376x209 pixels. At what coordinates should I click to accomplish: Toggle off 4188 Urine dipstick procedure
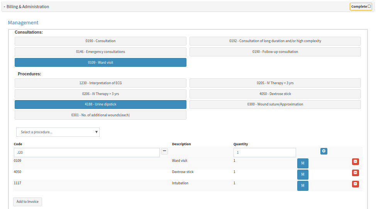tap(100, 104)
